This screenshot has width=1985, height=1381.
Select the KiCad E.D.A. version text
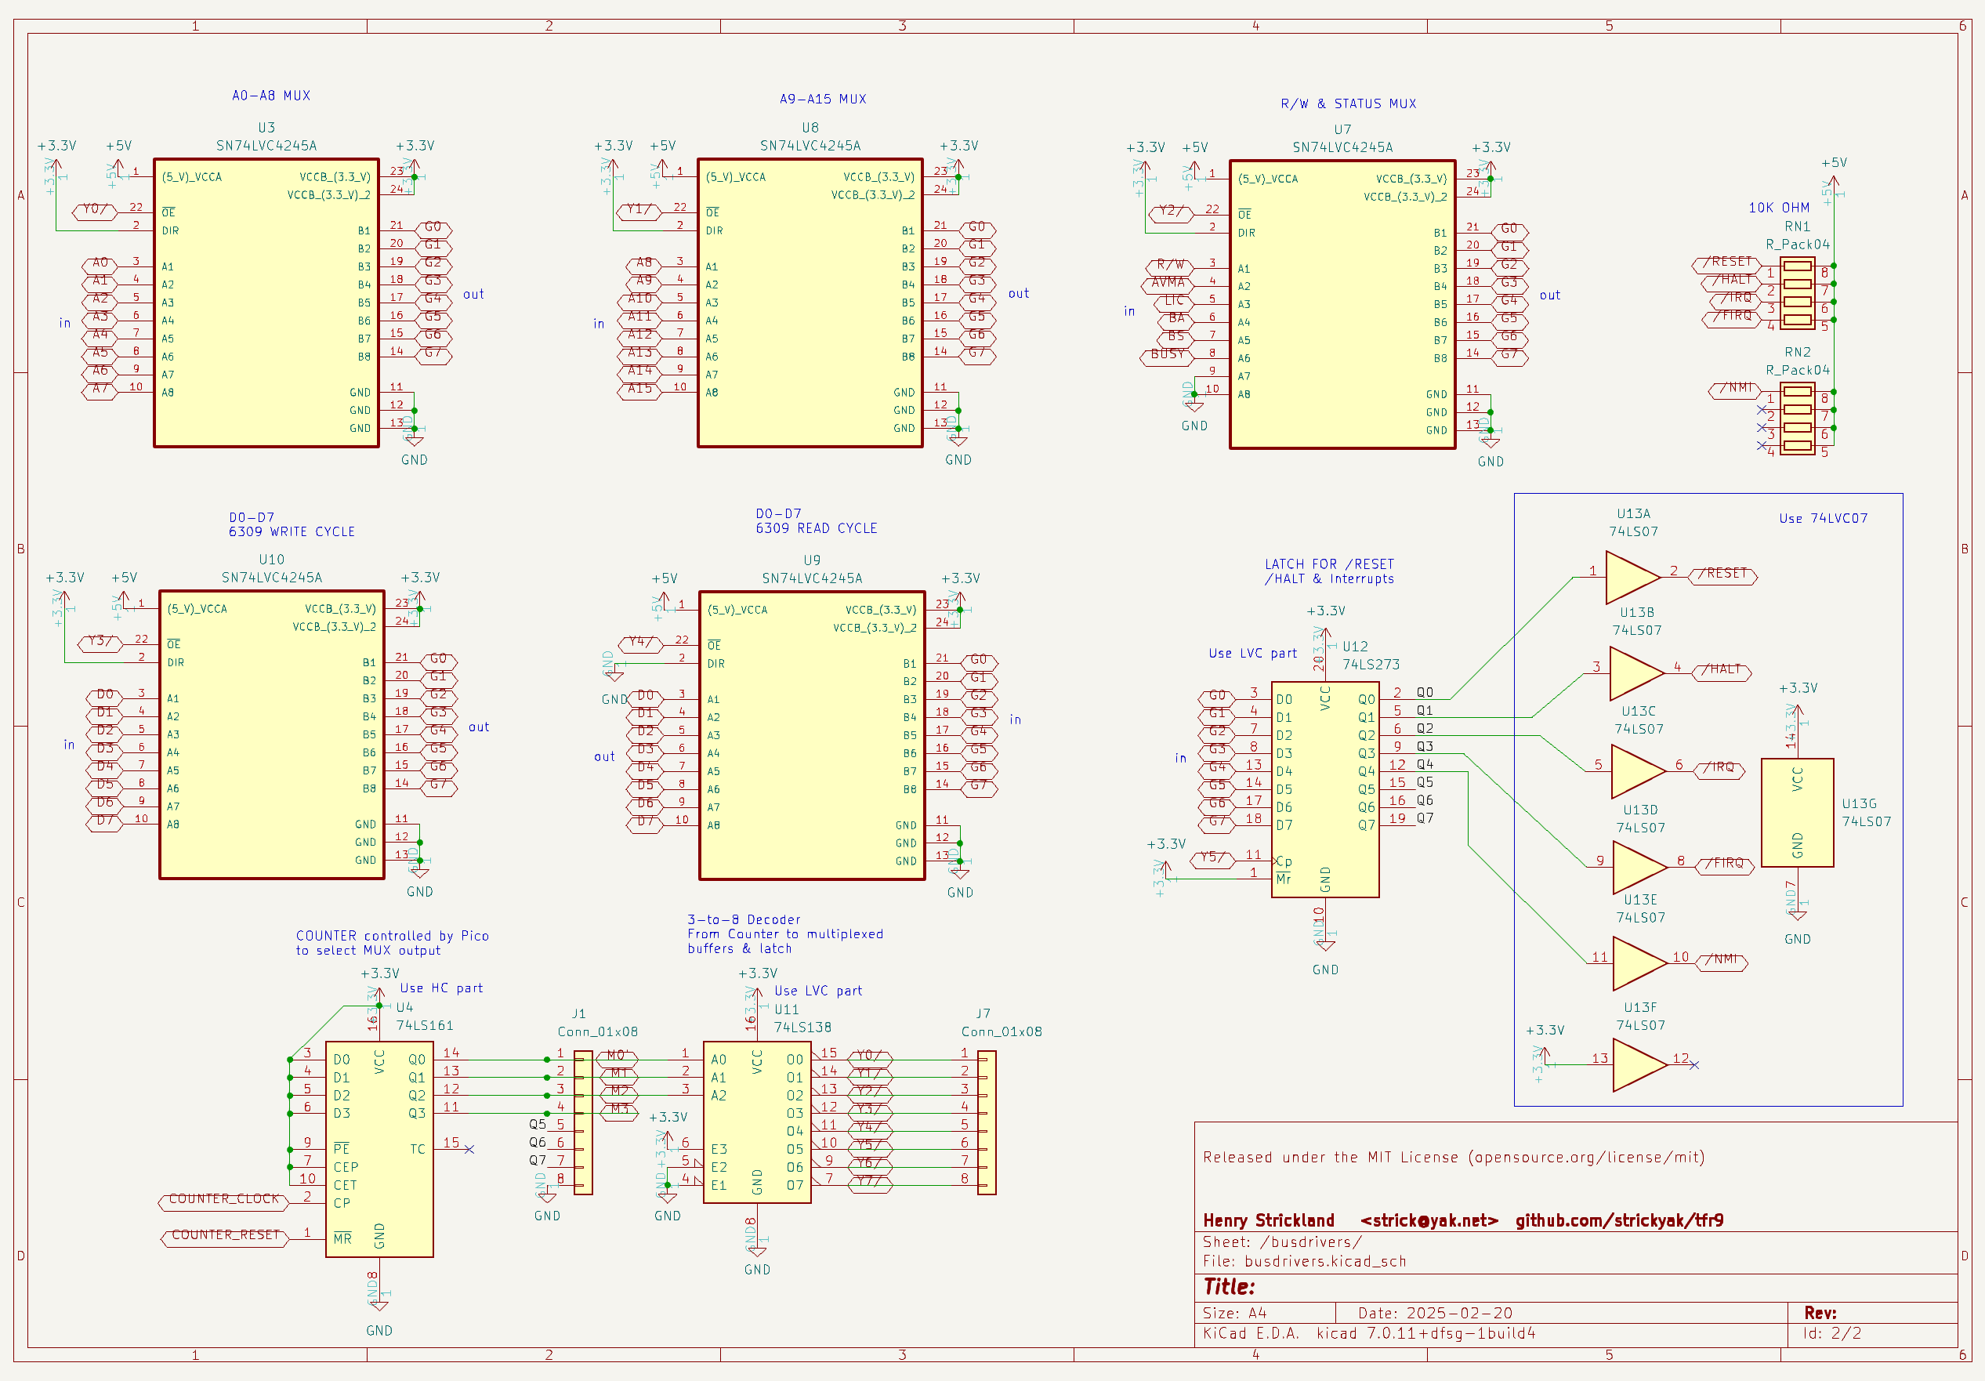tap(1368, 1333)
